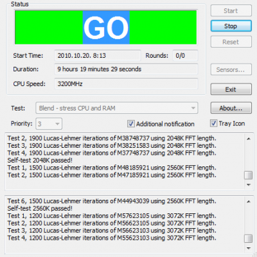Select log line with M38251583
This screenshot has width=257, height=257.
pos(112,146)
